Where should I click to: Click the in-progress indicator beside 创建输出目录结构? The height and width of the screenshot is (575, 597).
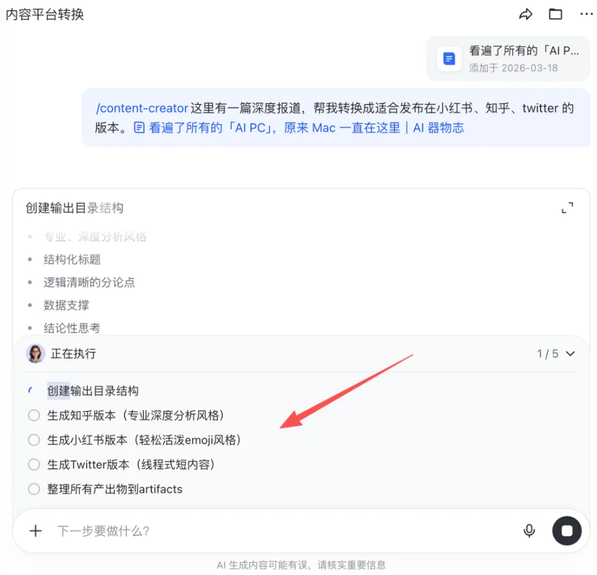[x=30, y=390]
